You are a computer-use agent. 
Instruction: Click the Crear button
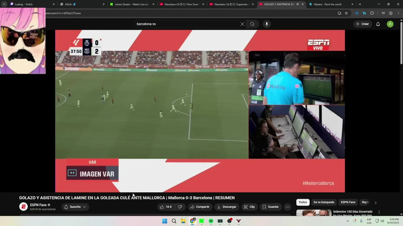pos(362,24)
